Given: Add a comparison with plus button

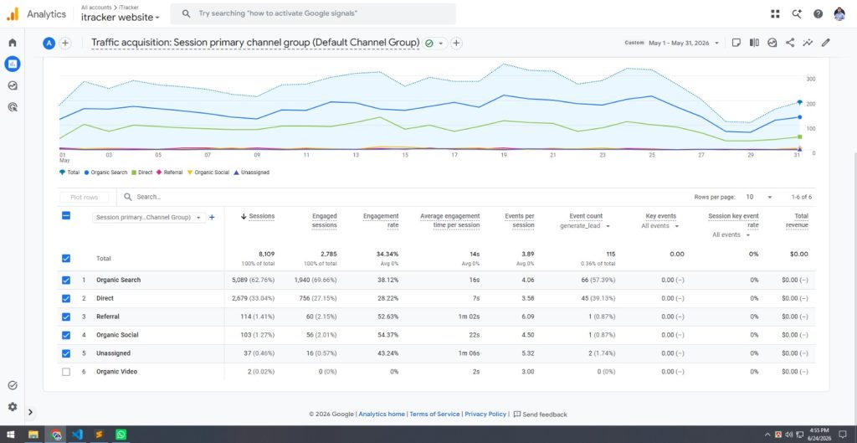Looking at the screenshot, I should 65,44.
